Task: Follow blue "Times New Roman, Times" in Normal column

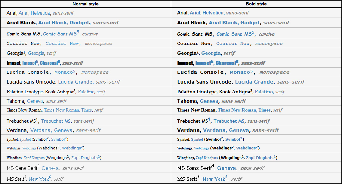Action: [x=68, y=110]
